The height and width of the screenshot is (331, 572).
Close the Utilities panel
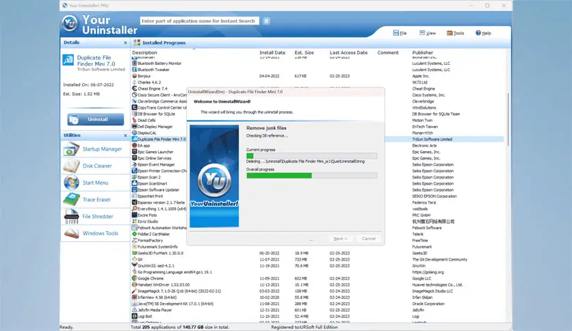(125, 135)
